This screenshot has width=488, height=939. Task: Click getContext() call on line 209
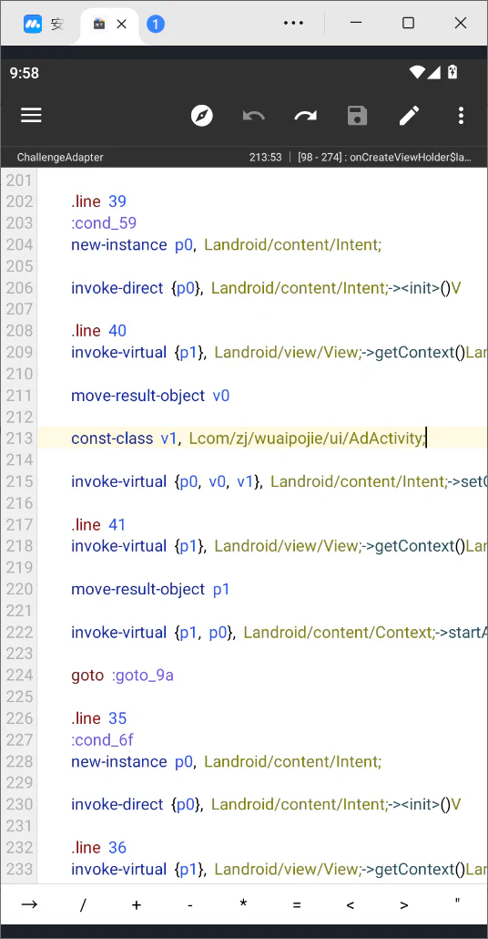coord(420,352)
